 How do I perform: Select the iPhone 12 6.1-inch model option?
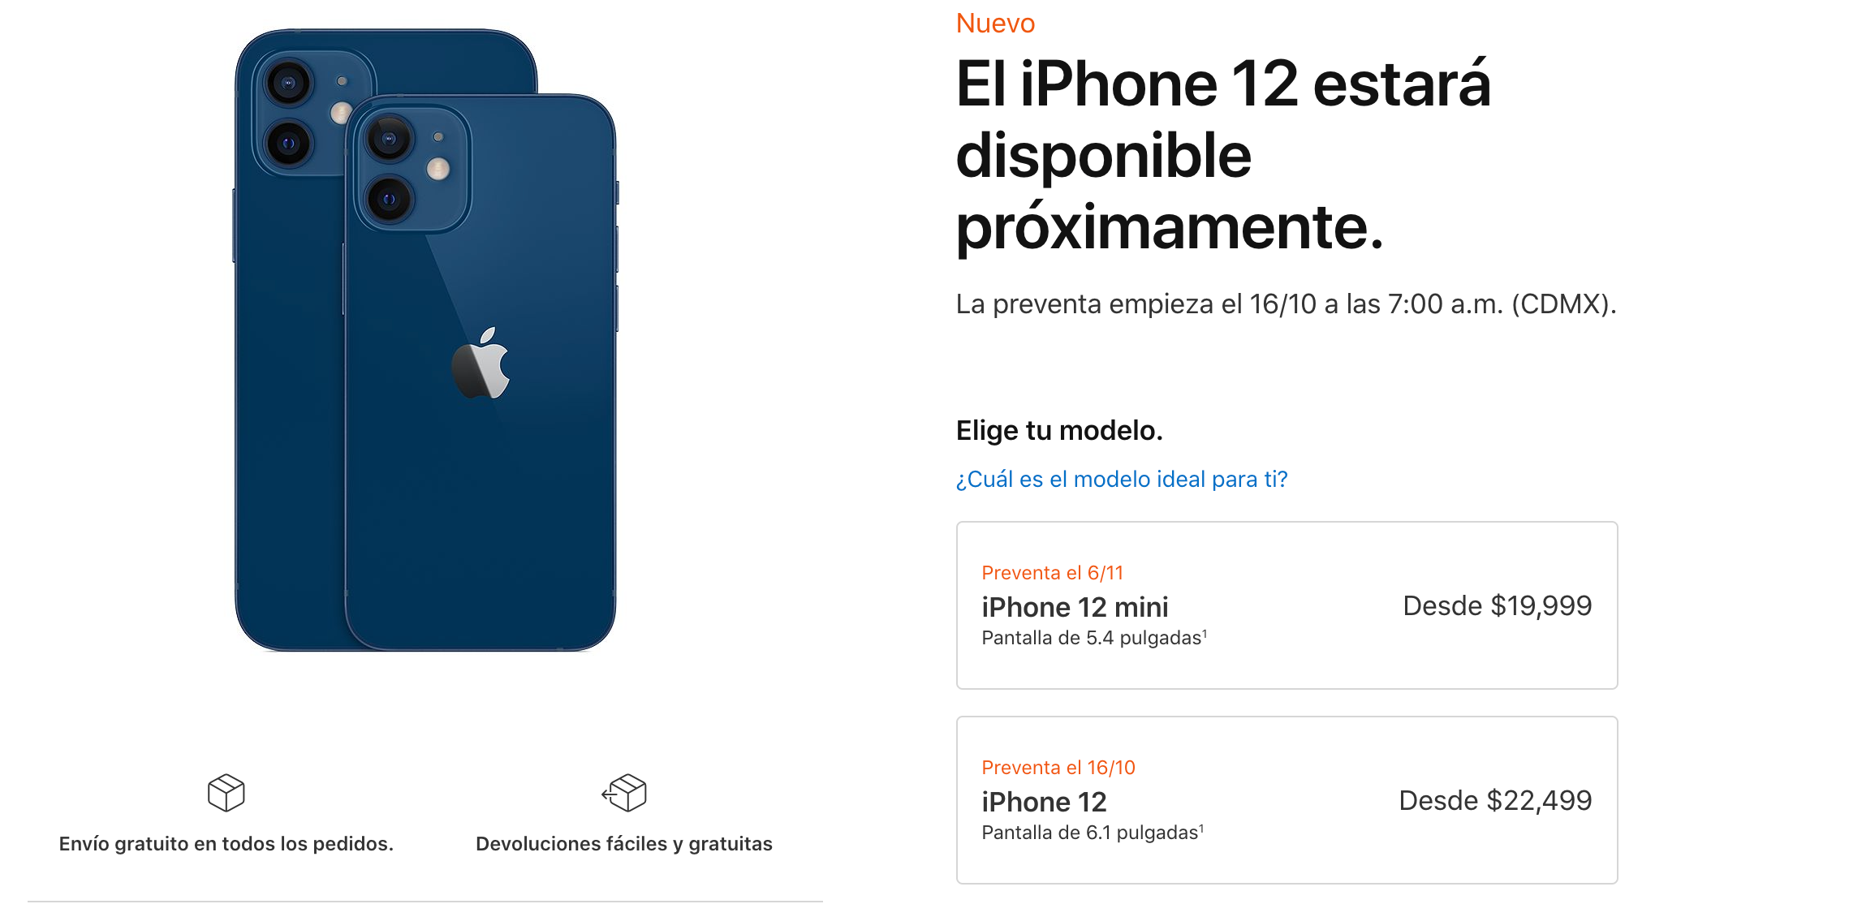click(1287, 800)
